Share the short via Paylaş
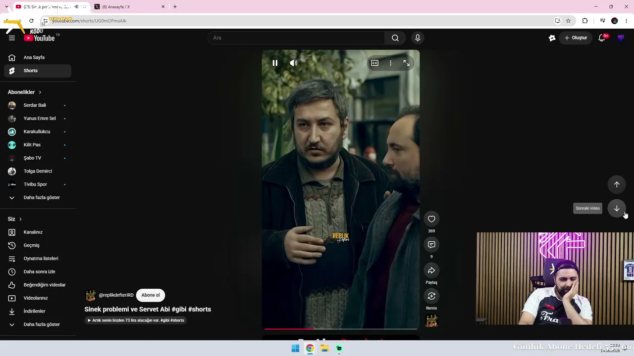The height and width of the screenshot is (356, 634). pyautogui.click(x=431, y=270)
